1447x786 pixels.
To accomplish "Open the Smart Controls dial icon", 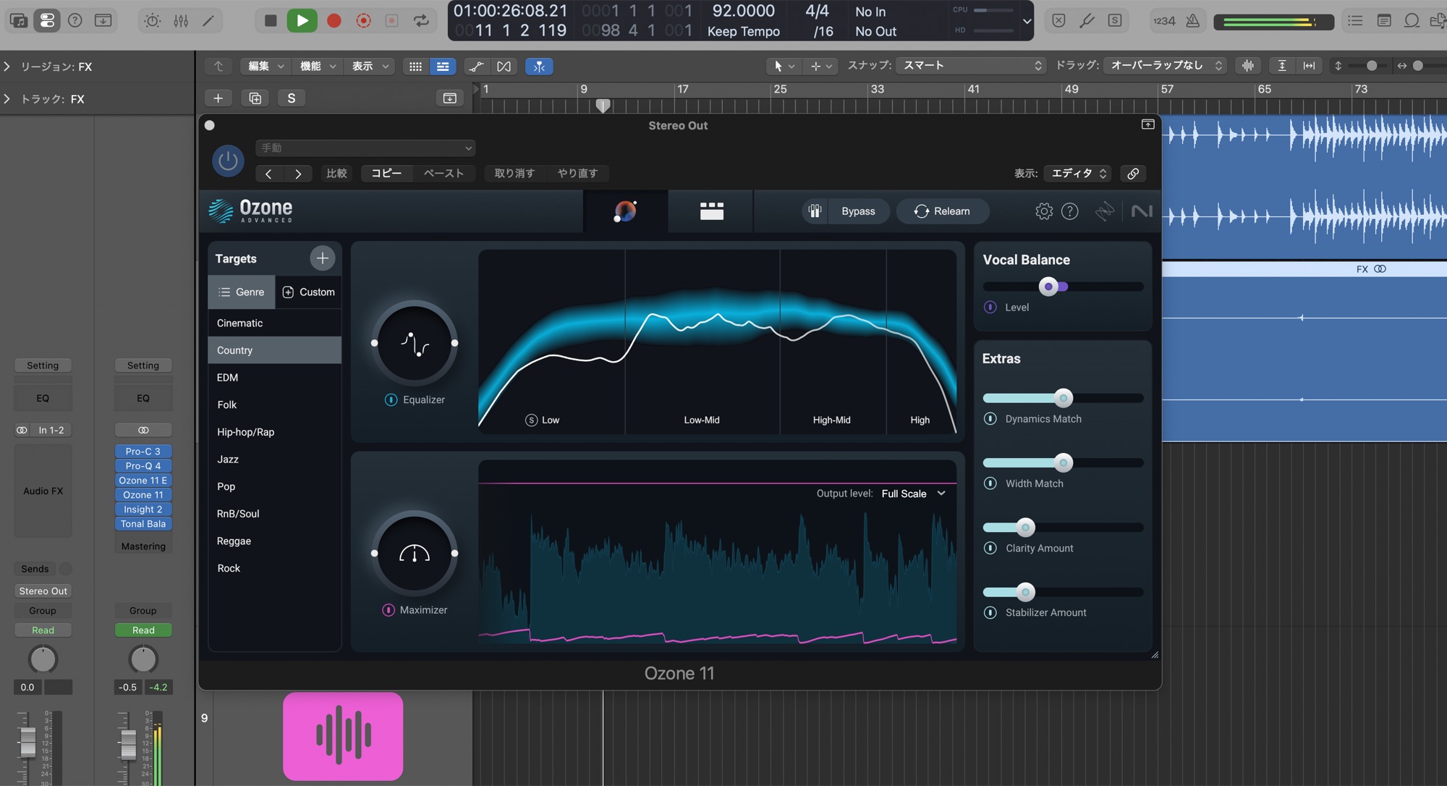I will pyautogui.click(x=152, y=20).
